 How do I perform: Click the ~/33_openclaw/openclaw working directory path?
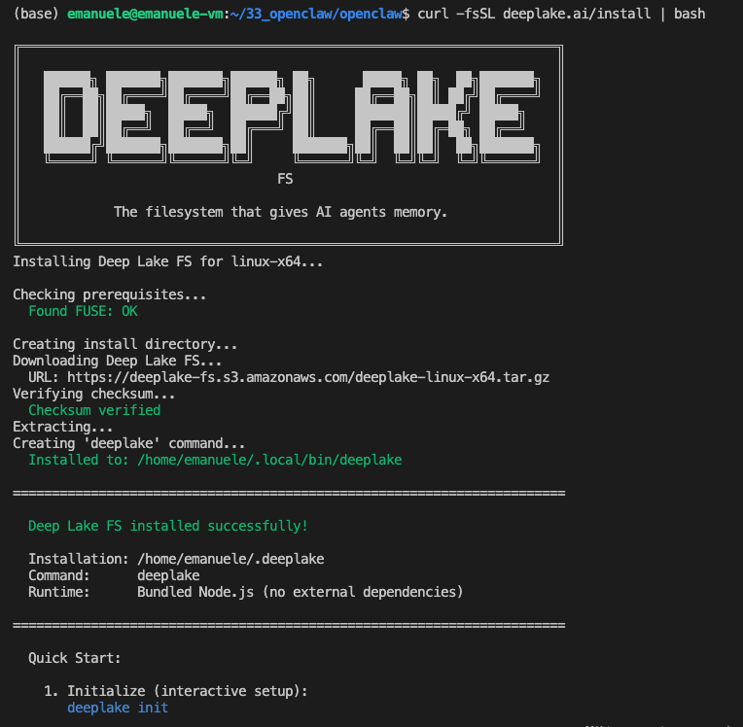click(316, 14)
